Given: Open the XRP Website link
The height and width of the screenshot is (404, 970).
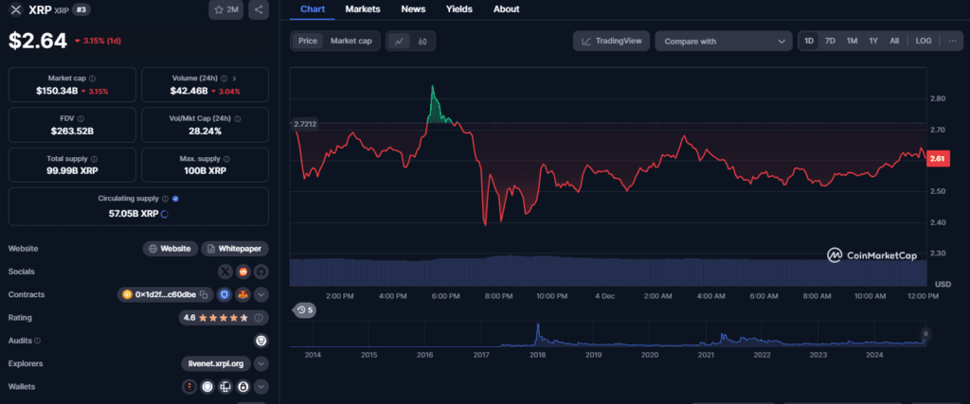Looking at the screenshot, I should coord(171,249).
